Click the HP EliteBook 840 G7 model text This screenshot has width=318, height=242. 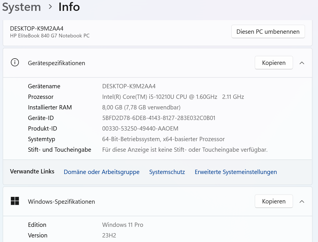pyautogui.click(x=50, y=36)
